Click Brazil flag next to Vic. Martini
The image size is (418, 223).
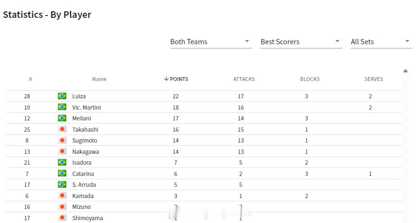point(62,107)
